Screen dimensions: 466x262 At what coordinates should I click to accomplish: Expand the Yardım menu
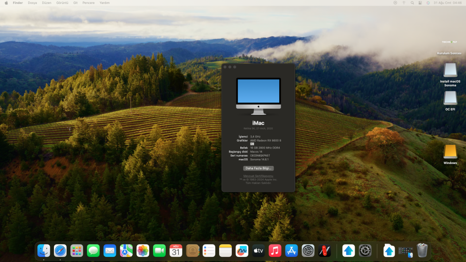[105, 3]
